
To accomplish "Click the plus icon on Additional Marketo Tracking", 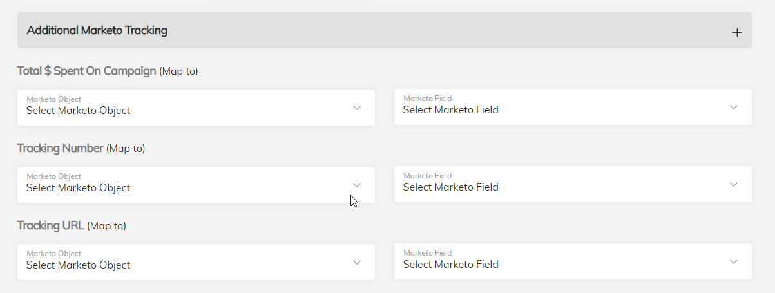I will pos(737,33).
